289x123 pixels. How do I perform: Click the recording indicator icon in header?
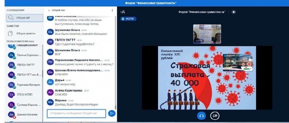[x=233, y=12]
